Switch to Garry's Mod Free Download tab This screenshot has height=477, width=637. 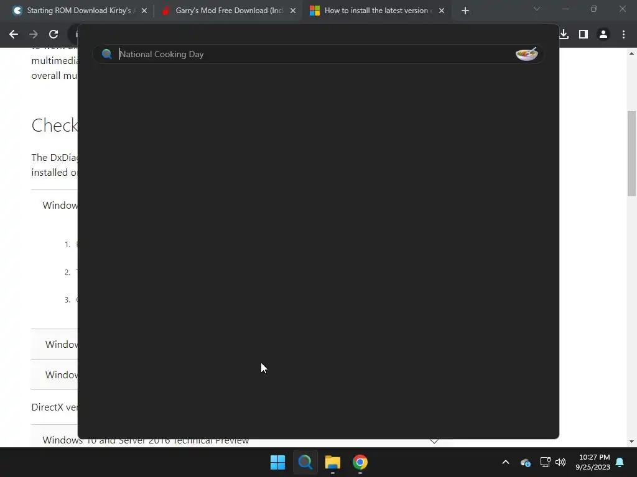coord(228,11)
